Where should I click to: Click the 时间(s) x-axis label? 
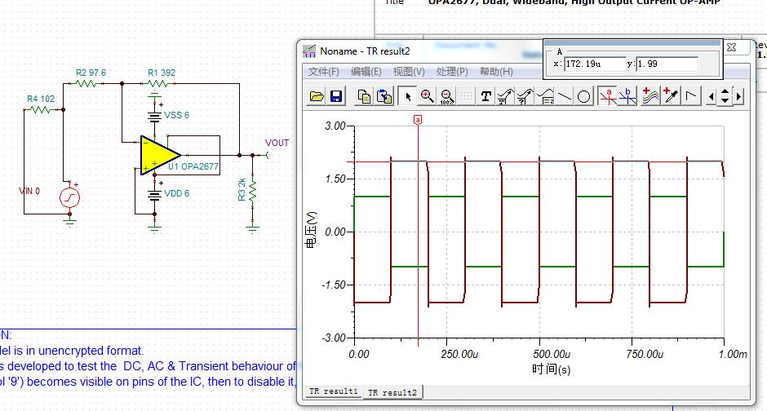[551, 369]
